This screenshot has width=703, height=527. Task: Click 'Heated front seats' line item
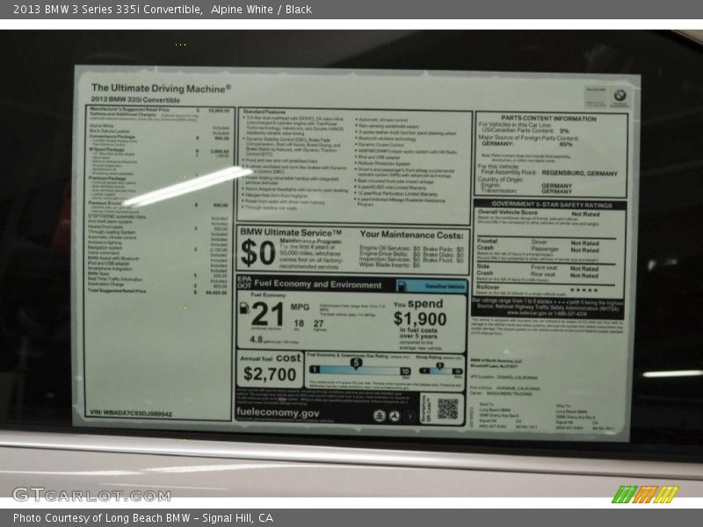coord(105,227)
